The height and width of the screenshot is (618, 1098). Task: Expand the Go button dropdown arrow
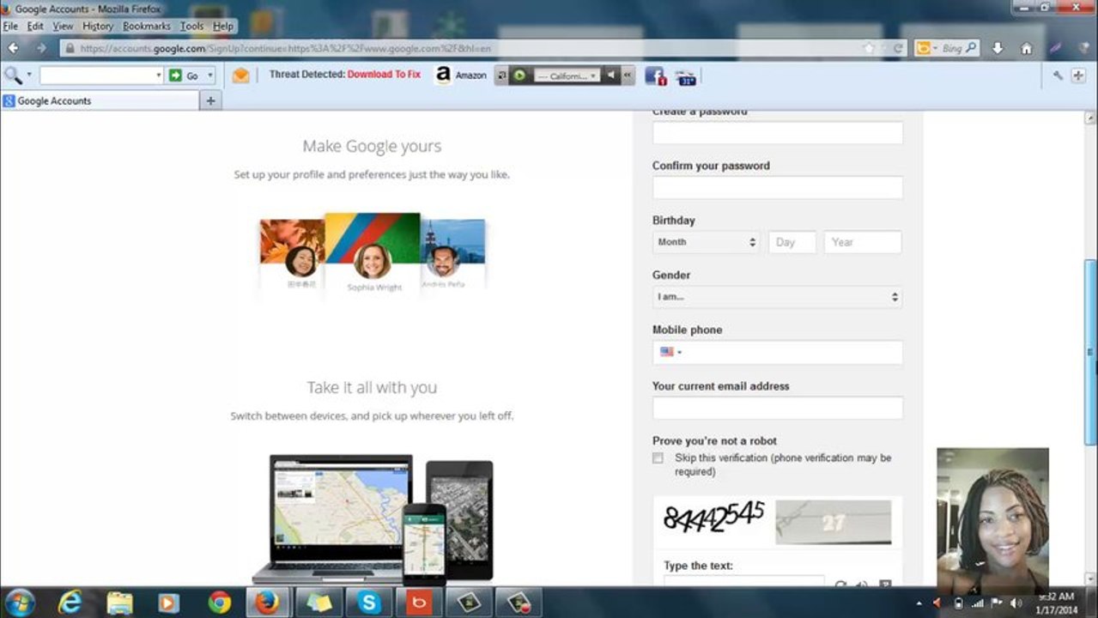click(x=210, y=76)
